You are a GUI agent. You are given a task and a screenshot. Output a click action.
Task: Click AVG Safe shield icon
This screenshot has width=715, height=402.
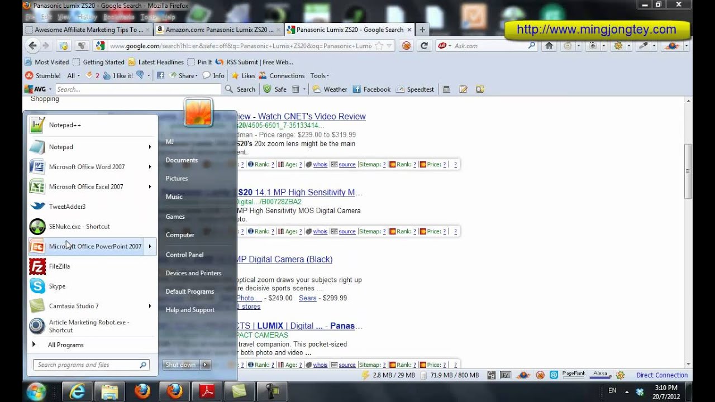point(267,89)
